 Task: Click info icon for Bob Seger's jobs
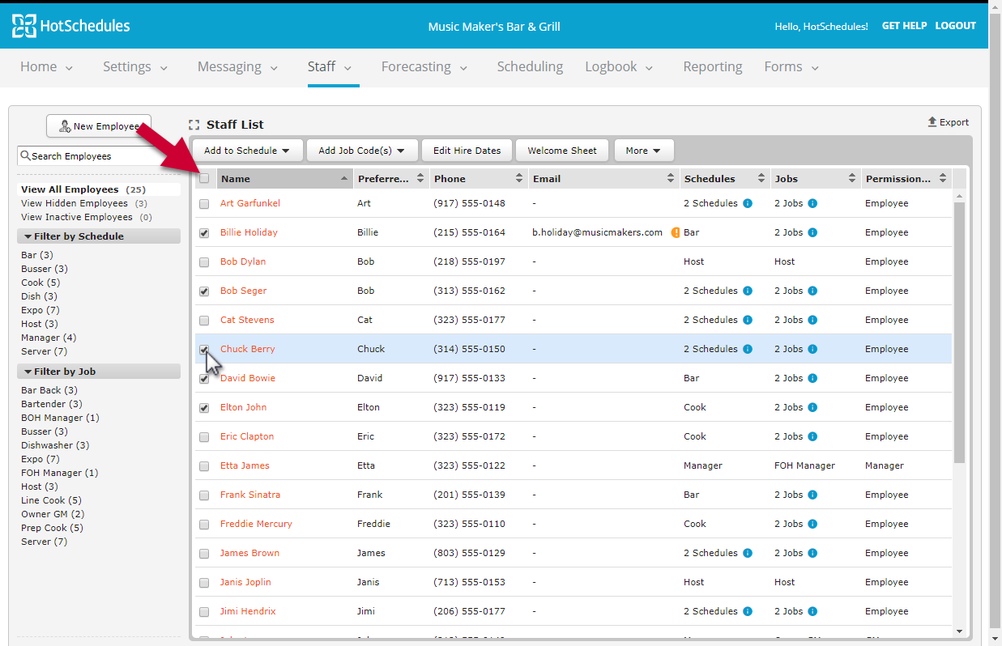point(812,291)
